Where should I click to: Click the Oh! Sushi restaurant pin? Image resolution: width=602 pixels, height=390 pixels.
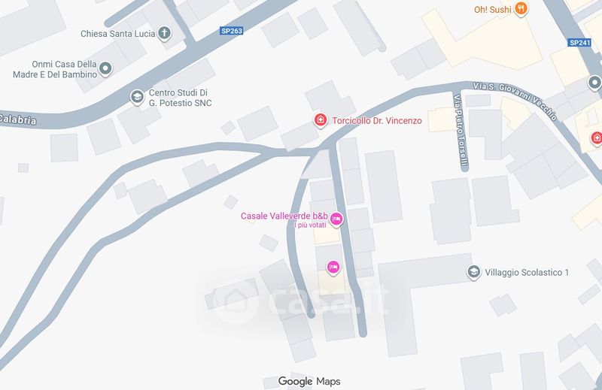coord(521,8)
